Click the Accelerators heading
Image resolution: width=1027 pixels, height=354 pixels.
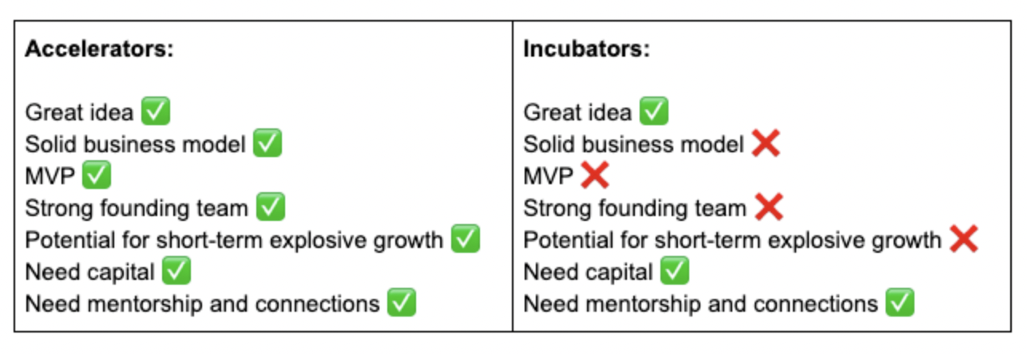click(x=100, y=49)
